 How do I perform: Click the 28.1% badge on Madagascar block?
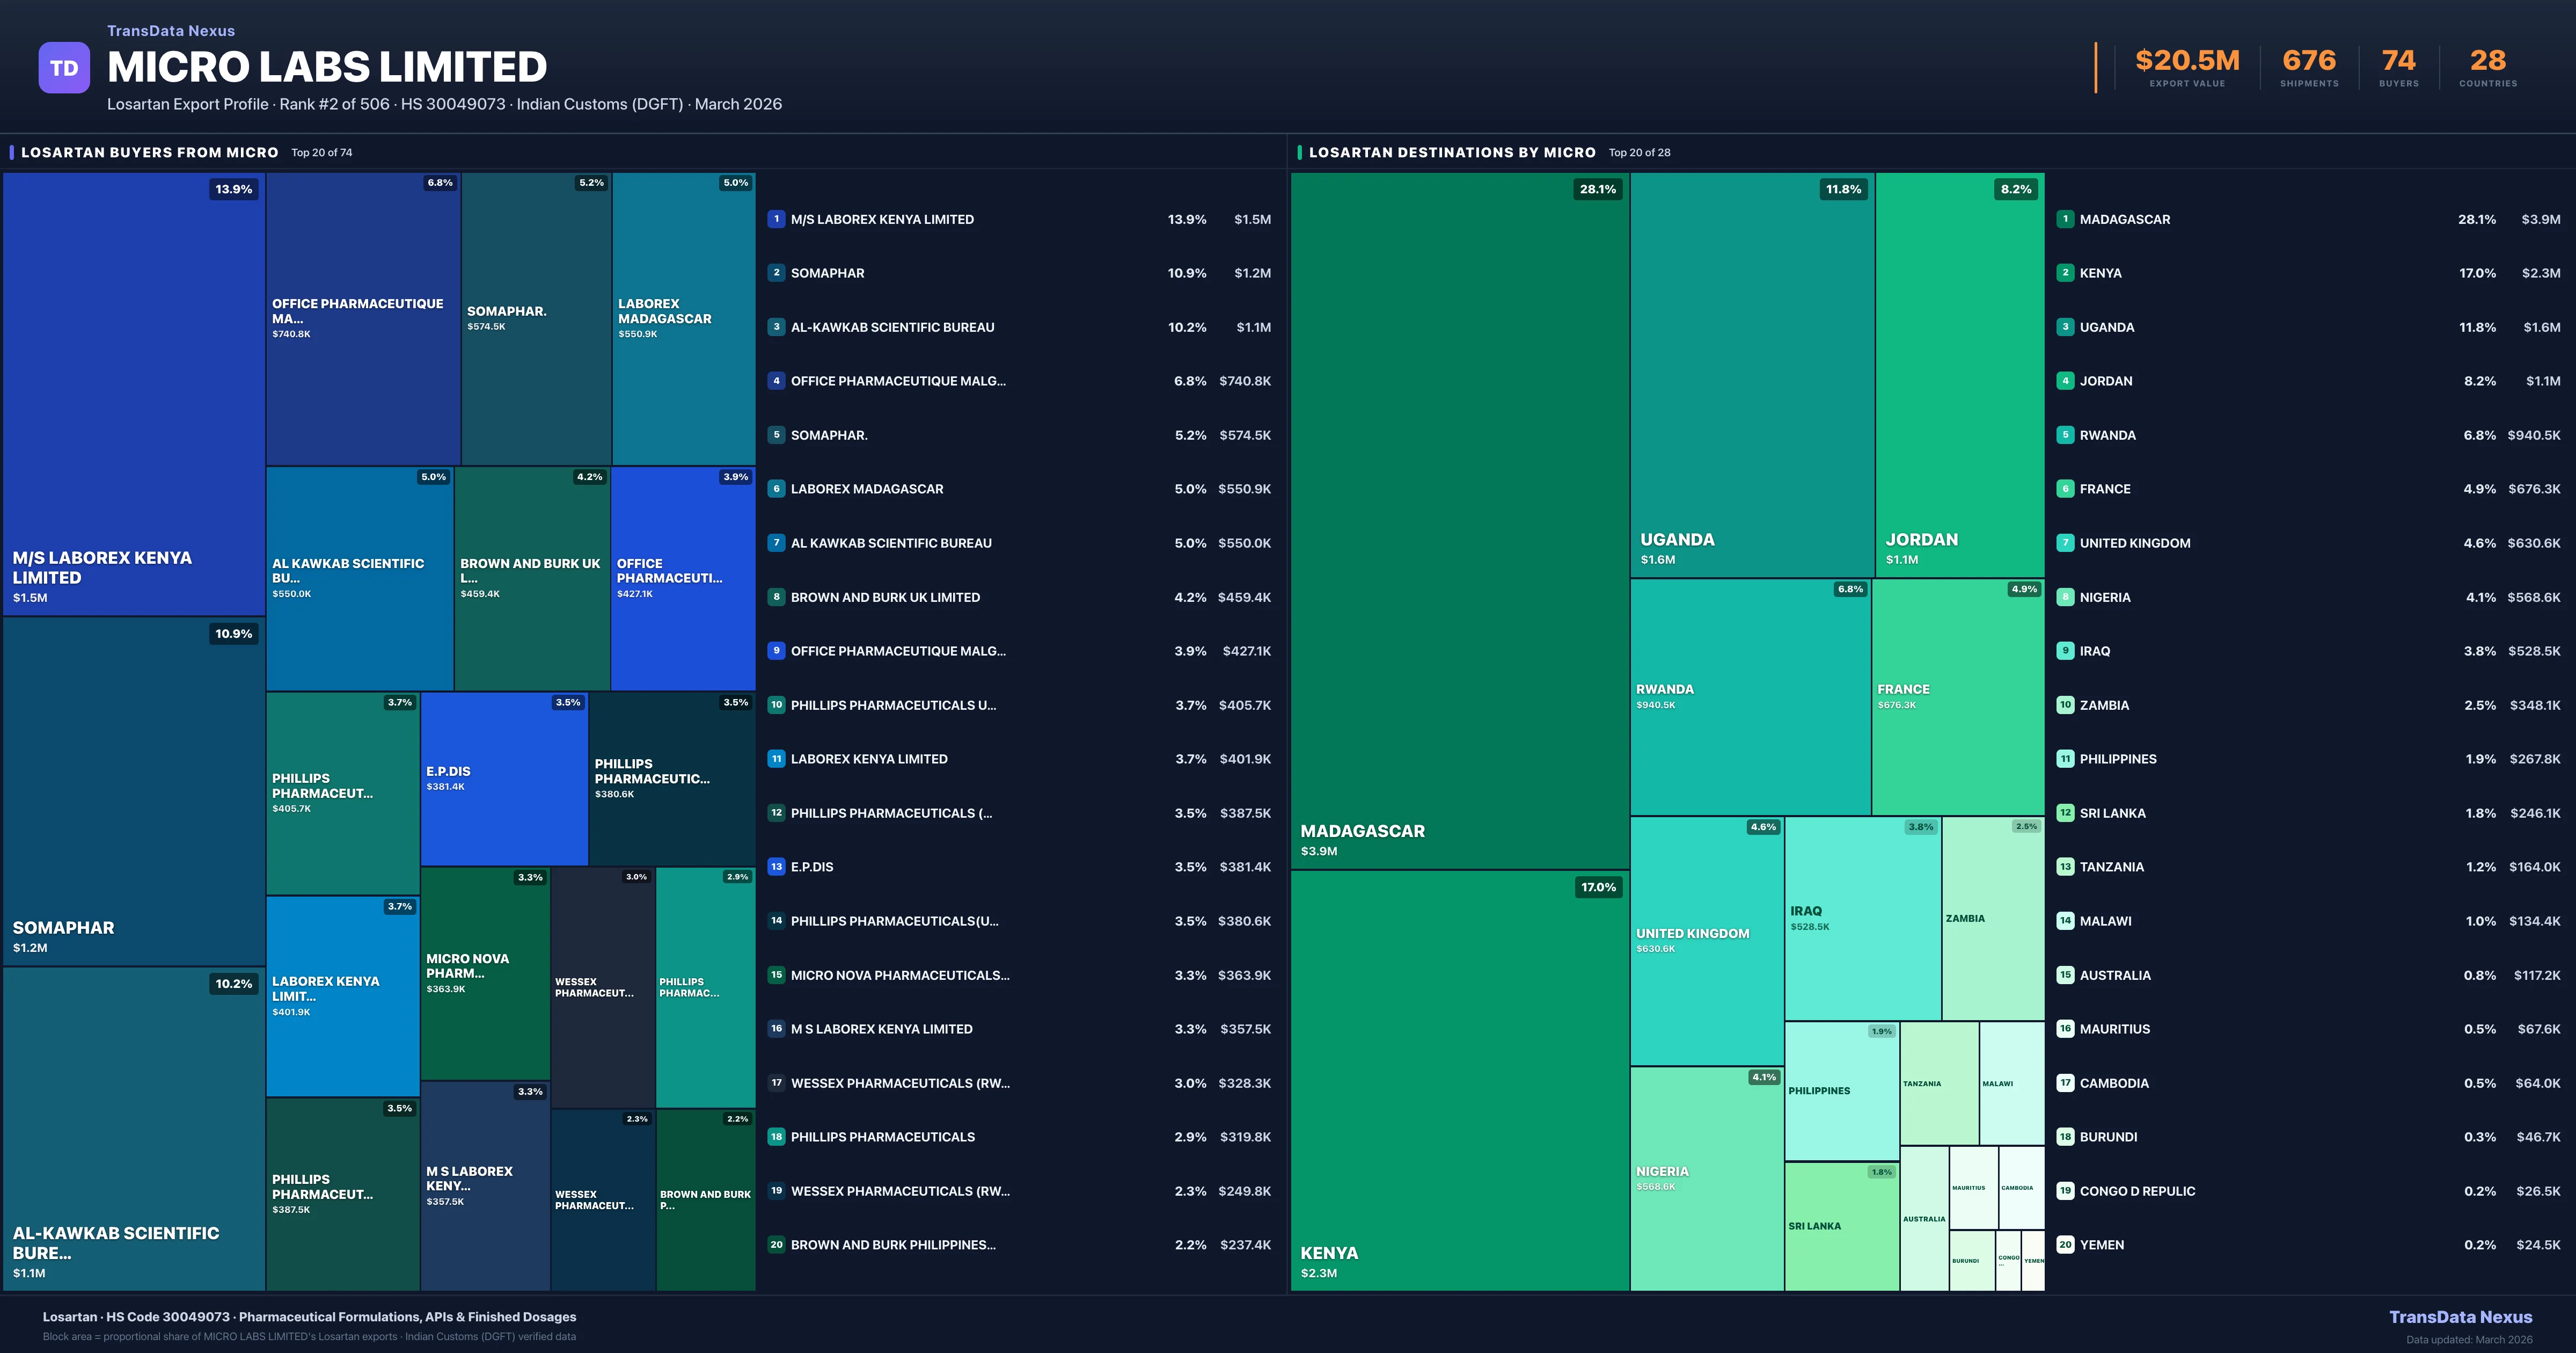click(x=1597, y=189)
